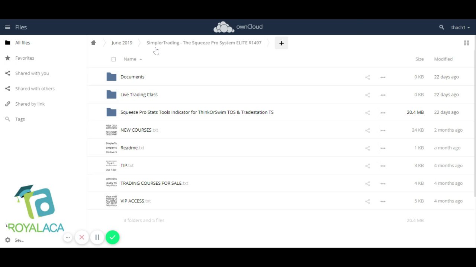Click Readme.txt thumbnail preview

click(111, 148)
